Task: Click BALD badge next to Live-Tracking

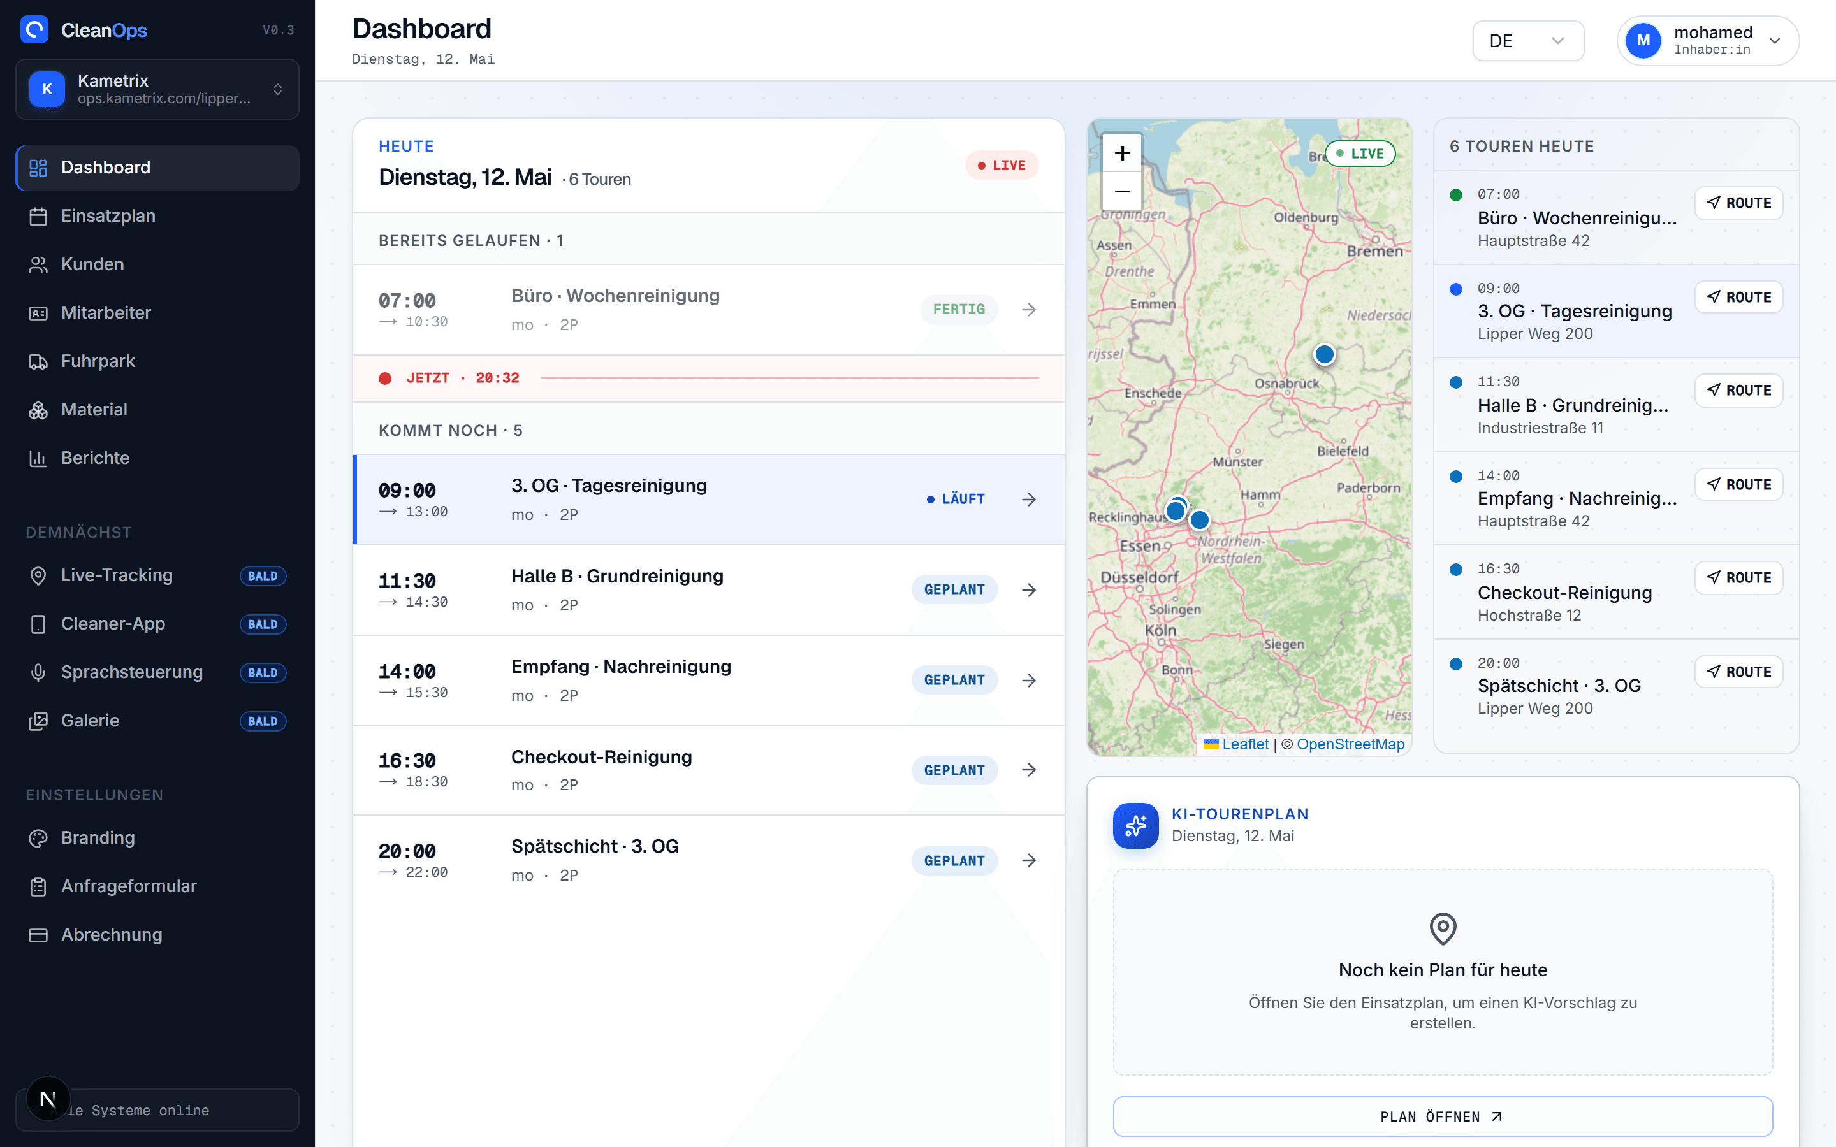Action: click(x=263, y=576)
